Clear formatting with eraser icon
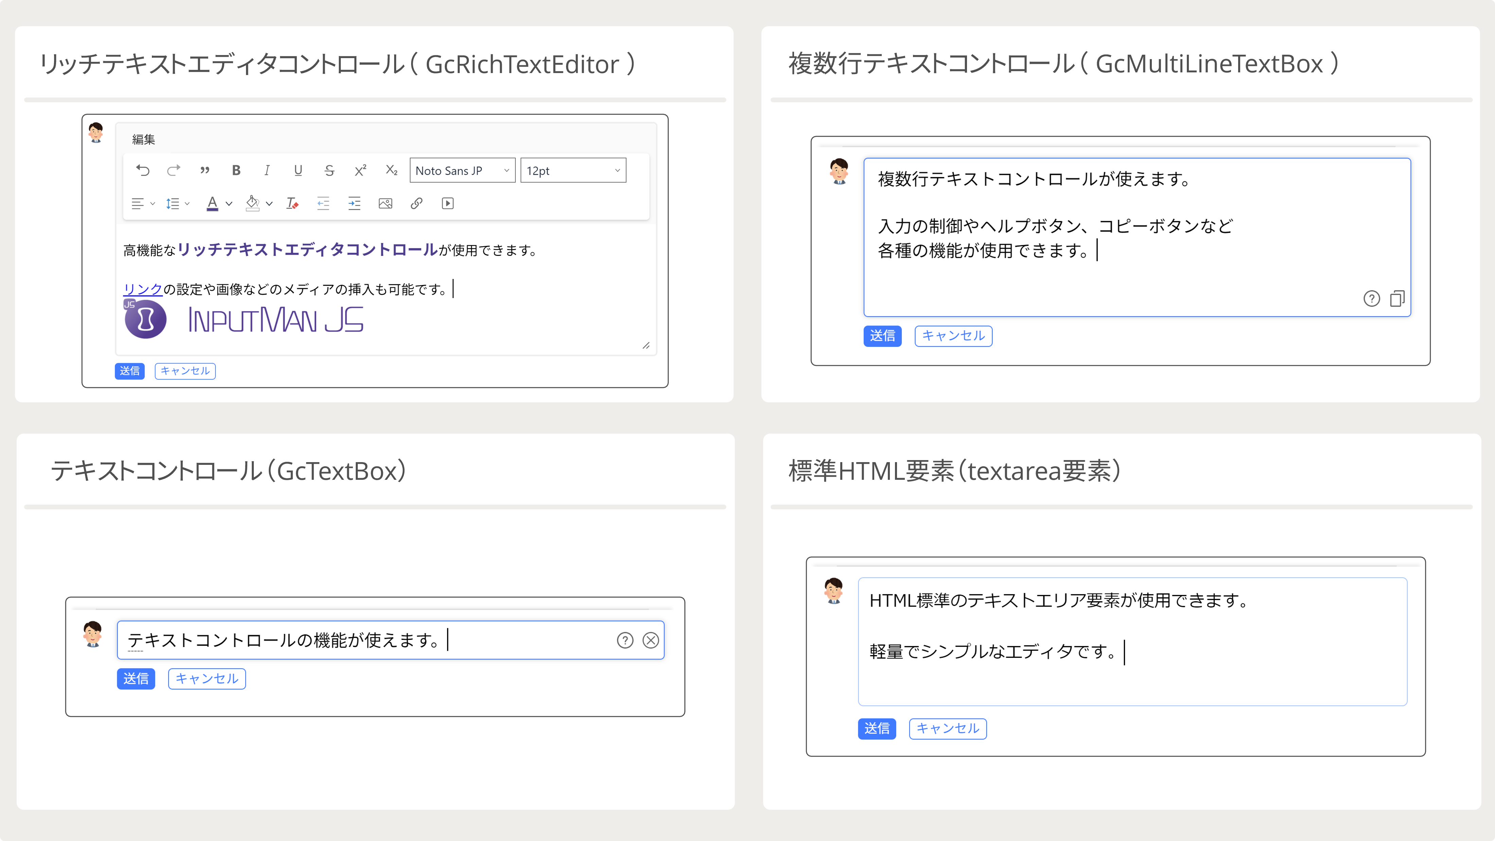Screen dimensions: 1495x841 pyautogui.click(x=293, y=203)
